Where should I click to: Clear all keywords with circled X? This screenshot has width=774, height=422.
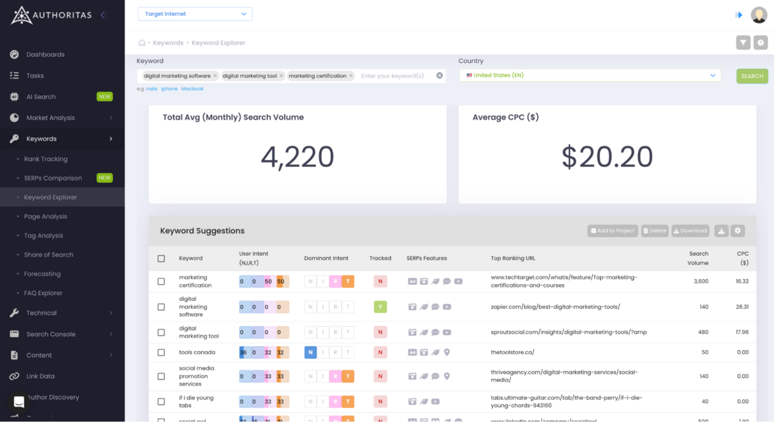click(x=439, y=75)
